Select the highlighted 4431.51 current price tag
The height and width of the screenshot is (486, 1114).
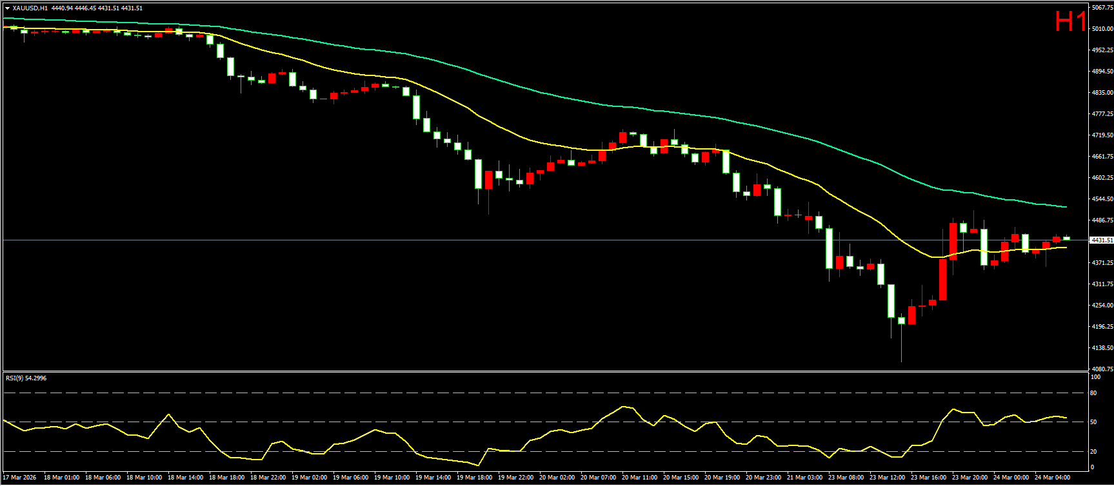1101,240
